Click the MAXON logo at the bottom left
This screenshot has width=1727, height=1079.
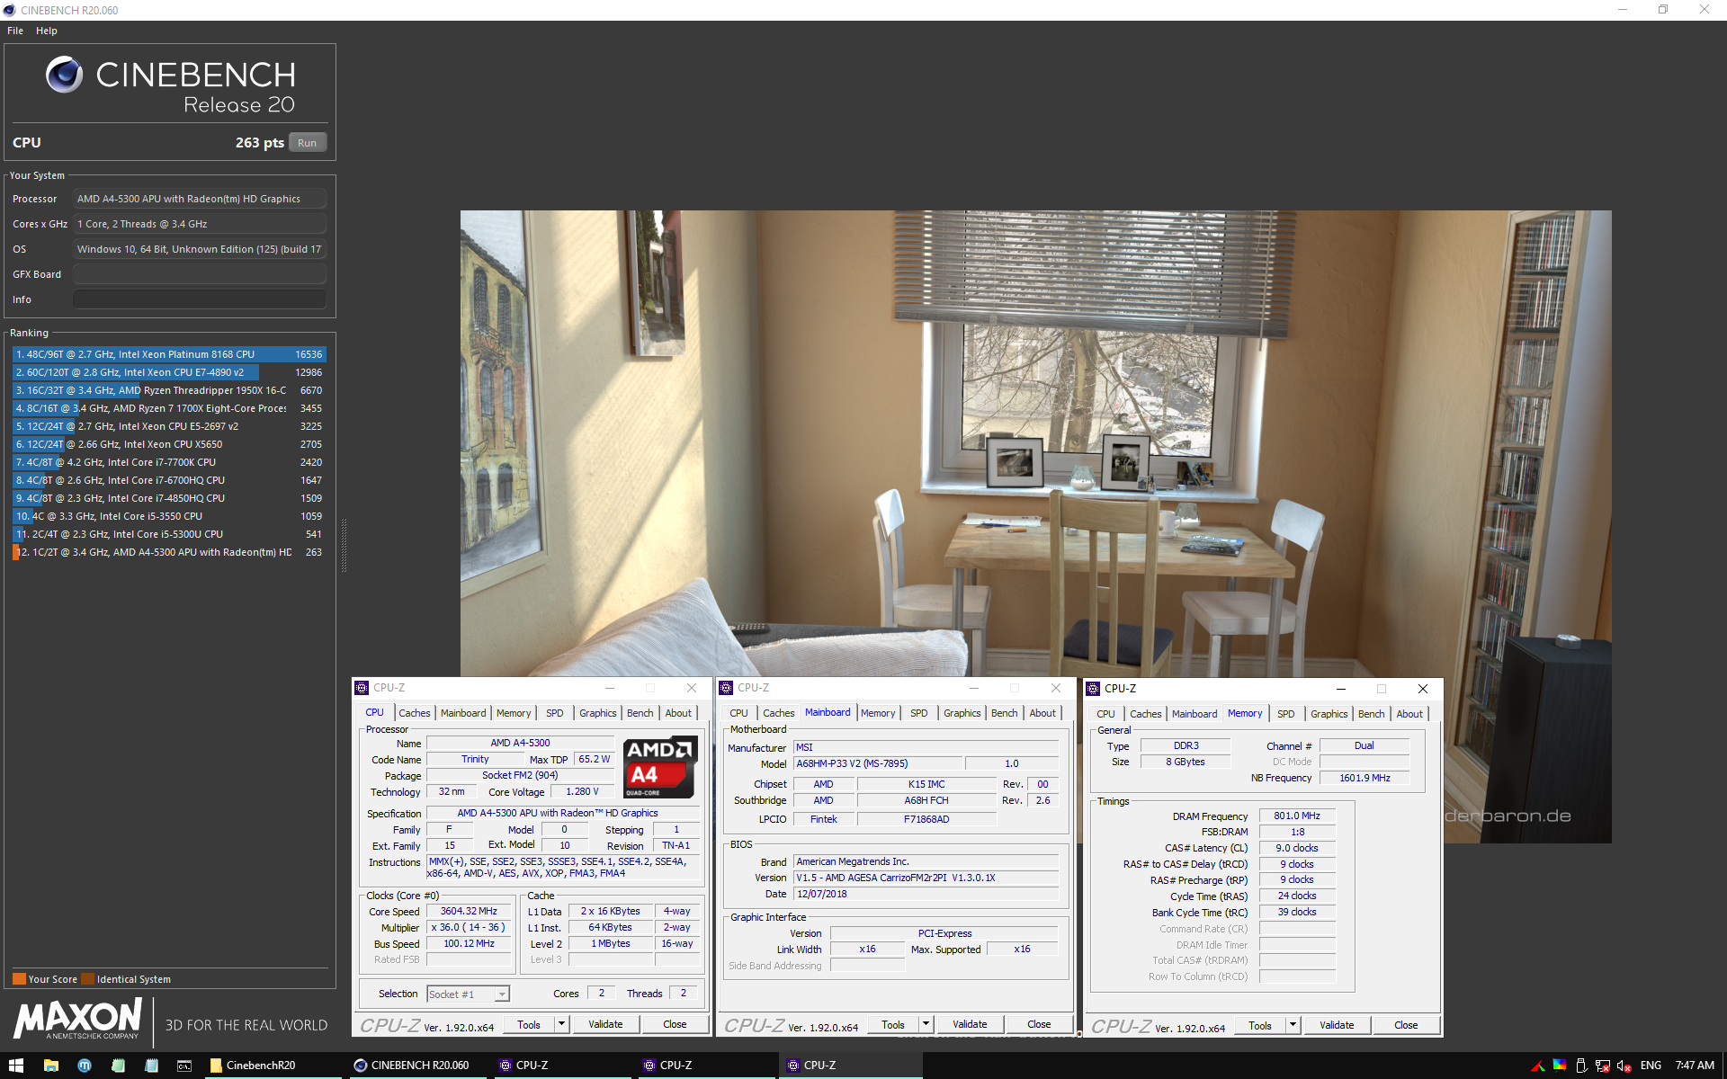(x=77, y=1020)
